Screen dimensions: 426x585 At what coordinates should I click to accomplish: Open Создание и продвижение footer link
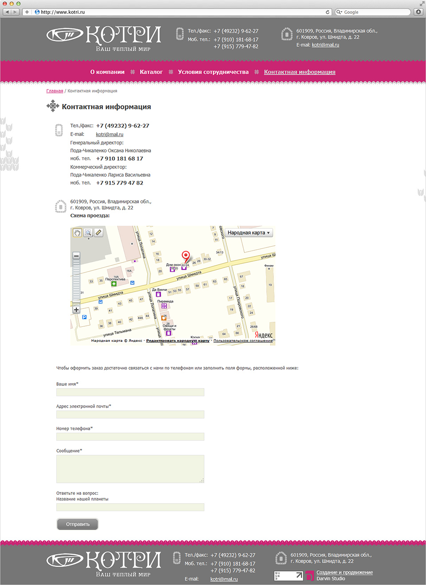pyautogui.click(x=344, y=573)
